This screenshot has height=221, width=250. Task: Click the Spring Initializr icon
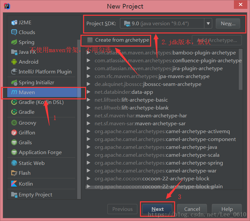click(x=14, y=83)
